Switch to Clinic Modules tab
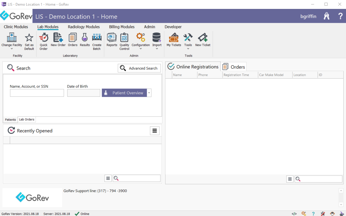The width and height of the screenshot is (346, 216). pos(16,27)
